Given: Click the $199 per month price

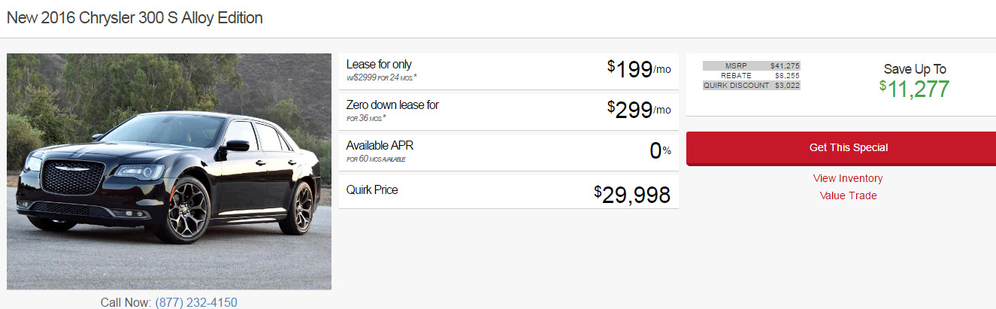Looking at the screenshot, I should pos(639,69).
